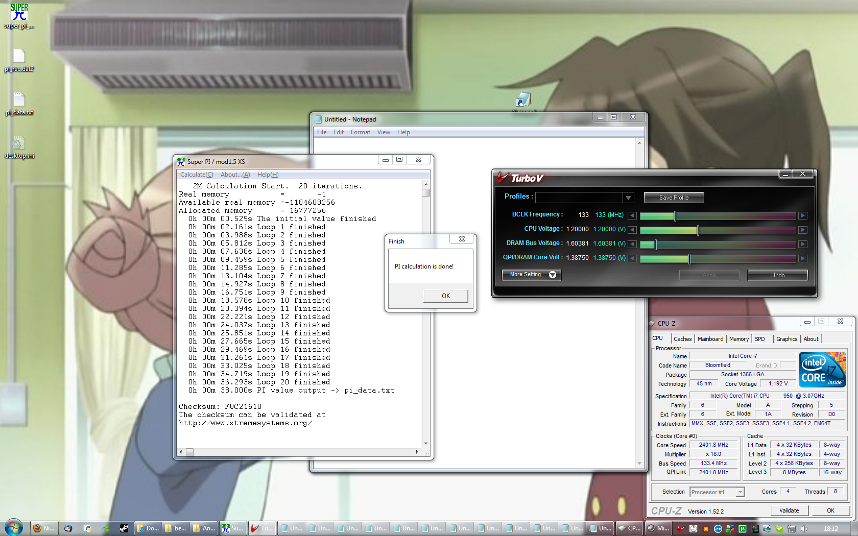Viewport: 858px width, 536px height.
Task: Open Help menu in Super PI
Action: coord(268,175)
